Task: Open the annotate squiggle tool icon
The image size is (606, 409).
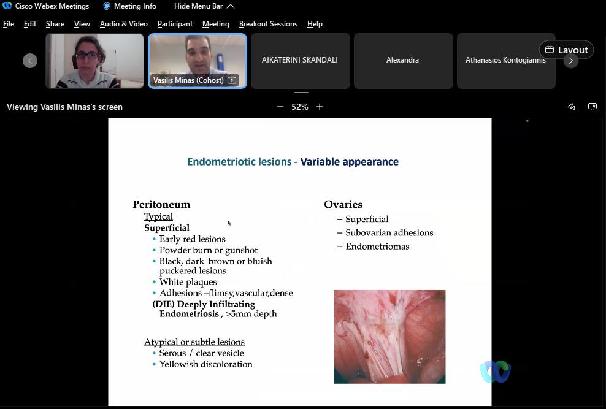Action: pyautogui.click(x=572, y=107)
